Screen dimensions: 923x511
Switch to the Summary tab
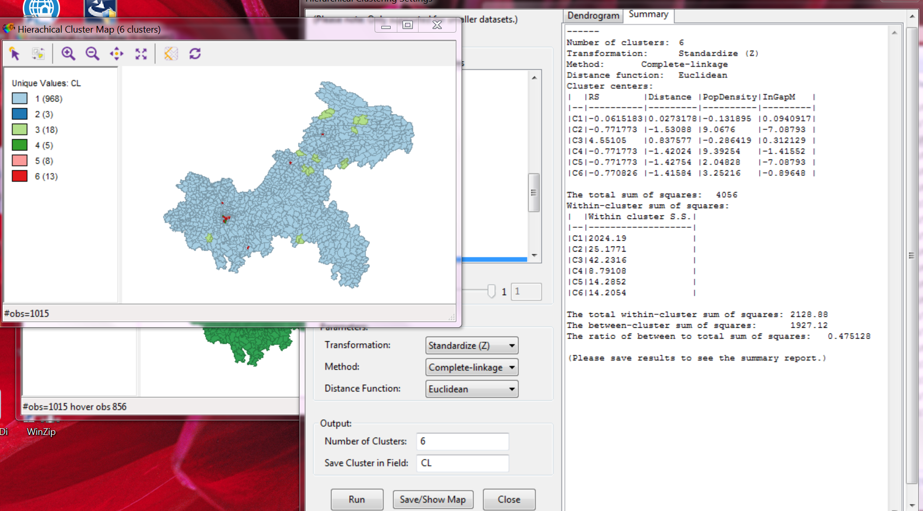click(x=648, y=14)
